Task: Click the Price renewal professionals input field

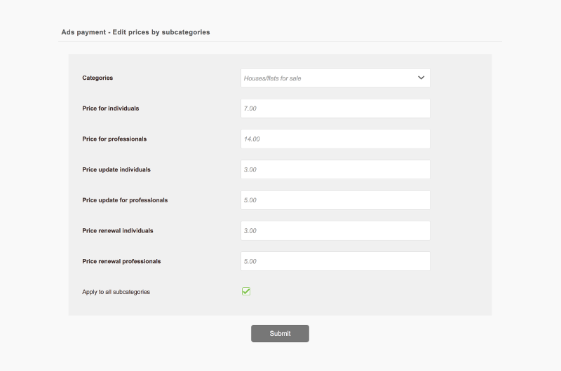Action: [x=334, y=261]
